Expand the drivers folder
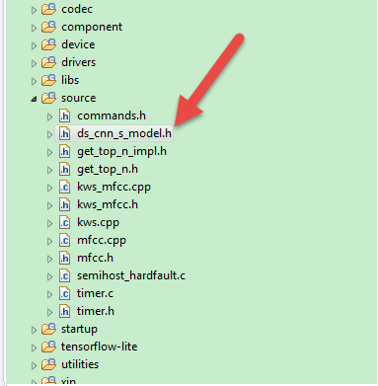 [x=34, y=63]
